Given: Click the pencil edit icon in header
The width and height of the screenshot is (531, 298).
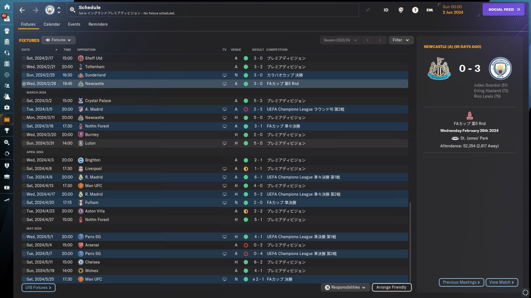Looking at the screenshot, I should click(x=368, y=10).
